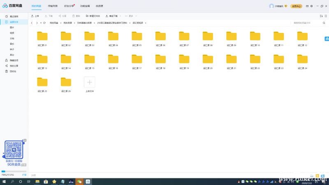
Task: Click 我的网盘 in the breadcrumb path
Action: pyautogui.click(x=54, y=23)
